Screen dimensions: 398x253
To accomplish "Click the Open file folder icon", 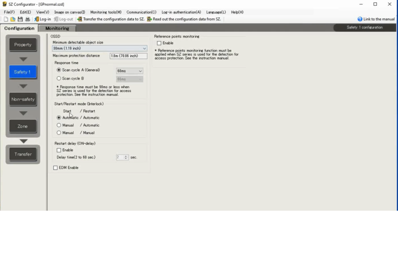I will pyautogui.click(x=13, y=19).
